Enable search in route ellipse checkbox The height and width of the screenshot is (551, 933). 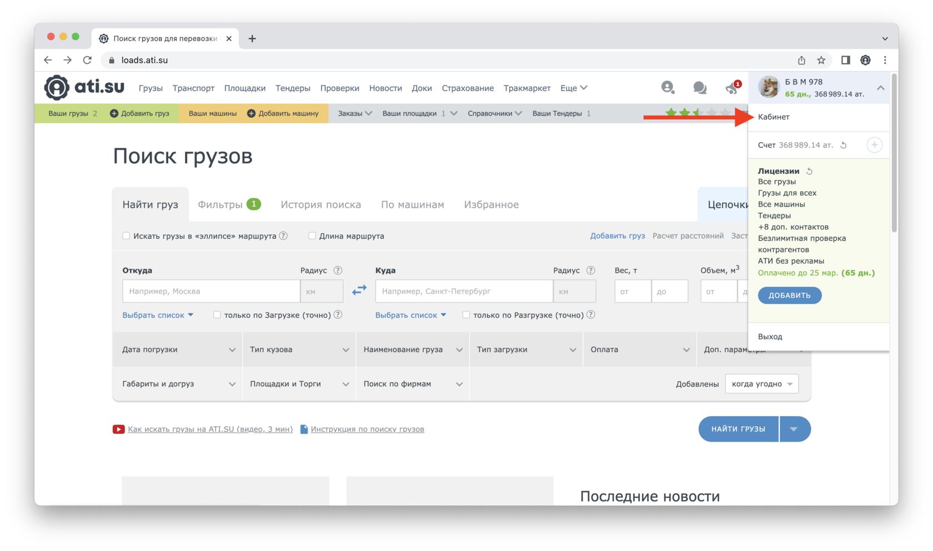[126, 236]
